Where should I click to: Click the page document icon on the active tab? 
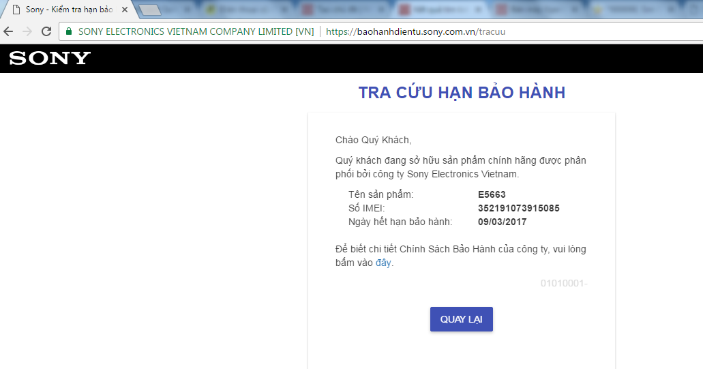(x=16, y=10)
